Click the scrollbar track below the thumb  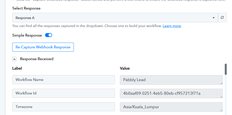click(x=226, y=98)
